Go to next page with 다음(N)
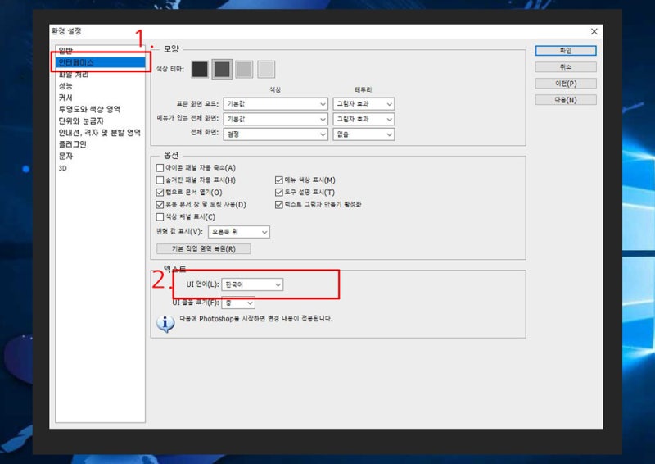The image size is (655, 464). pyautogui.click(x=566, y=100)
